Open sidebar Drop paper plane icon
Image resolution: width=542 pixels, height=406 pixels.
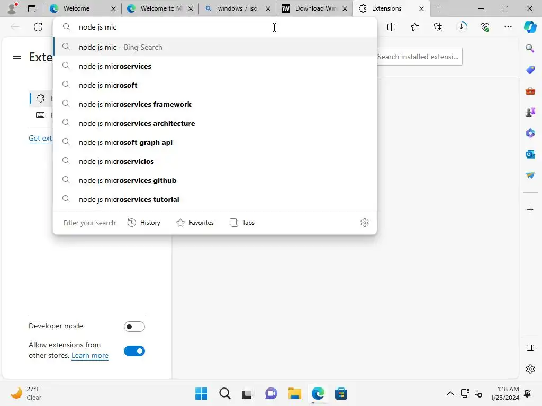[x=530, y=176]
